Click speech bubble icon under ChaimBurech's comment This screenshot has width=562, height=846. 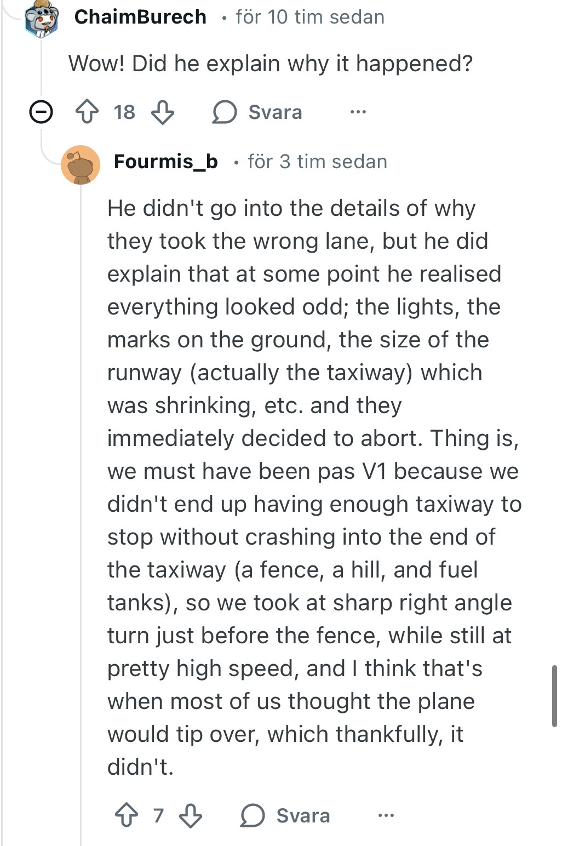[225, 112]
